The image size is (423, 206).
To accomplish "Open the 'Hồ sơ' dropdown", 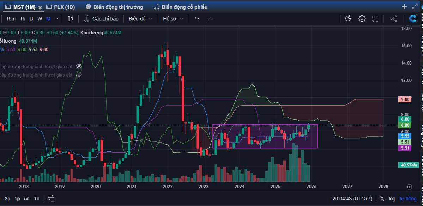I will point(173,19).
